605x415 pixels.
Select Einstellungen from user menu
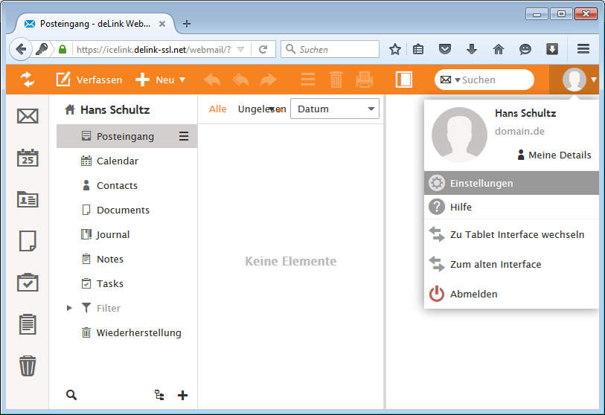click(481, 183)
